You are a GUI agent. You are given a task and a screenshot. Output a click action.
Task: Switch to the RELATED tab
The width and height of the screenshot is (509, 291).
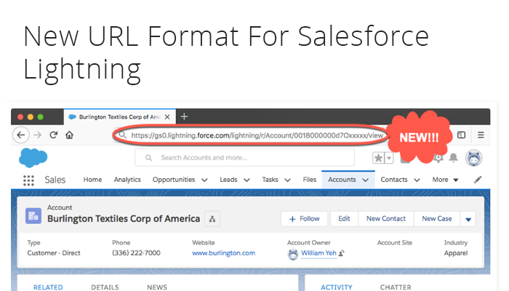click(x=48, y=287)
